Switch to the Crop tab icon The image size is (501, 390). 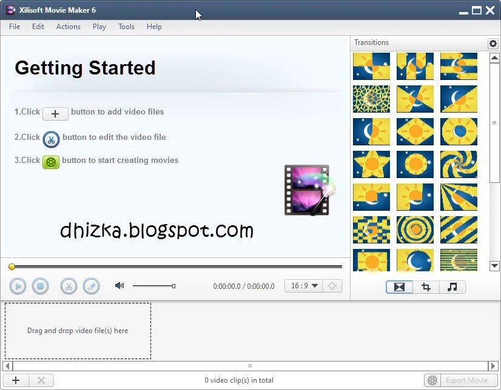click(426, 287)
